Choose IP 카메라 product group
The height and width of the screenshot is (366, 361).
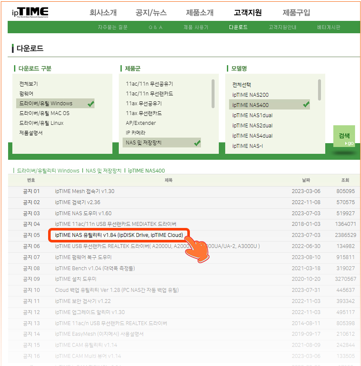coord(135,133)
